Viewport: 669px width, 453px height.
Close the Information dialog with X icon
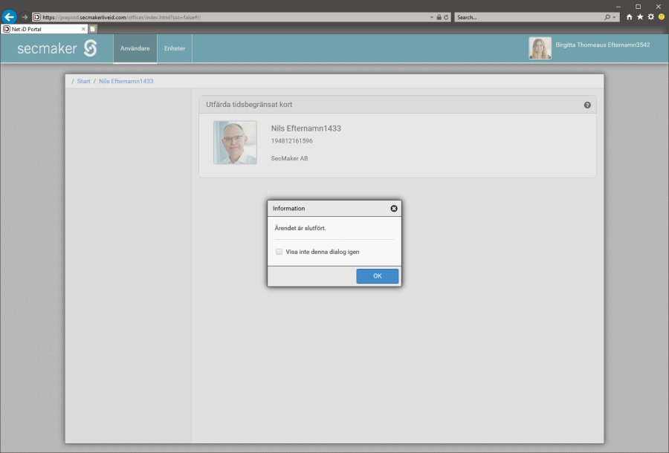coord(394,209)
